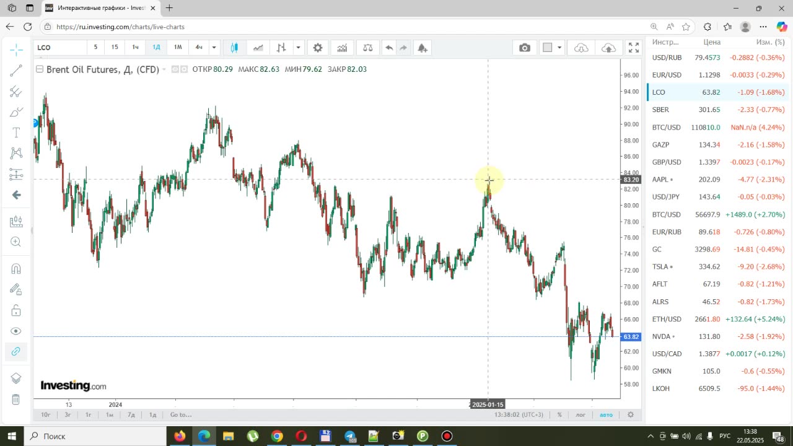Open Firefox from the Windows taskbar
This screenshot has width=793, height=446.
click(180, 436)
